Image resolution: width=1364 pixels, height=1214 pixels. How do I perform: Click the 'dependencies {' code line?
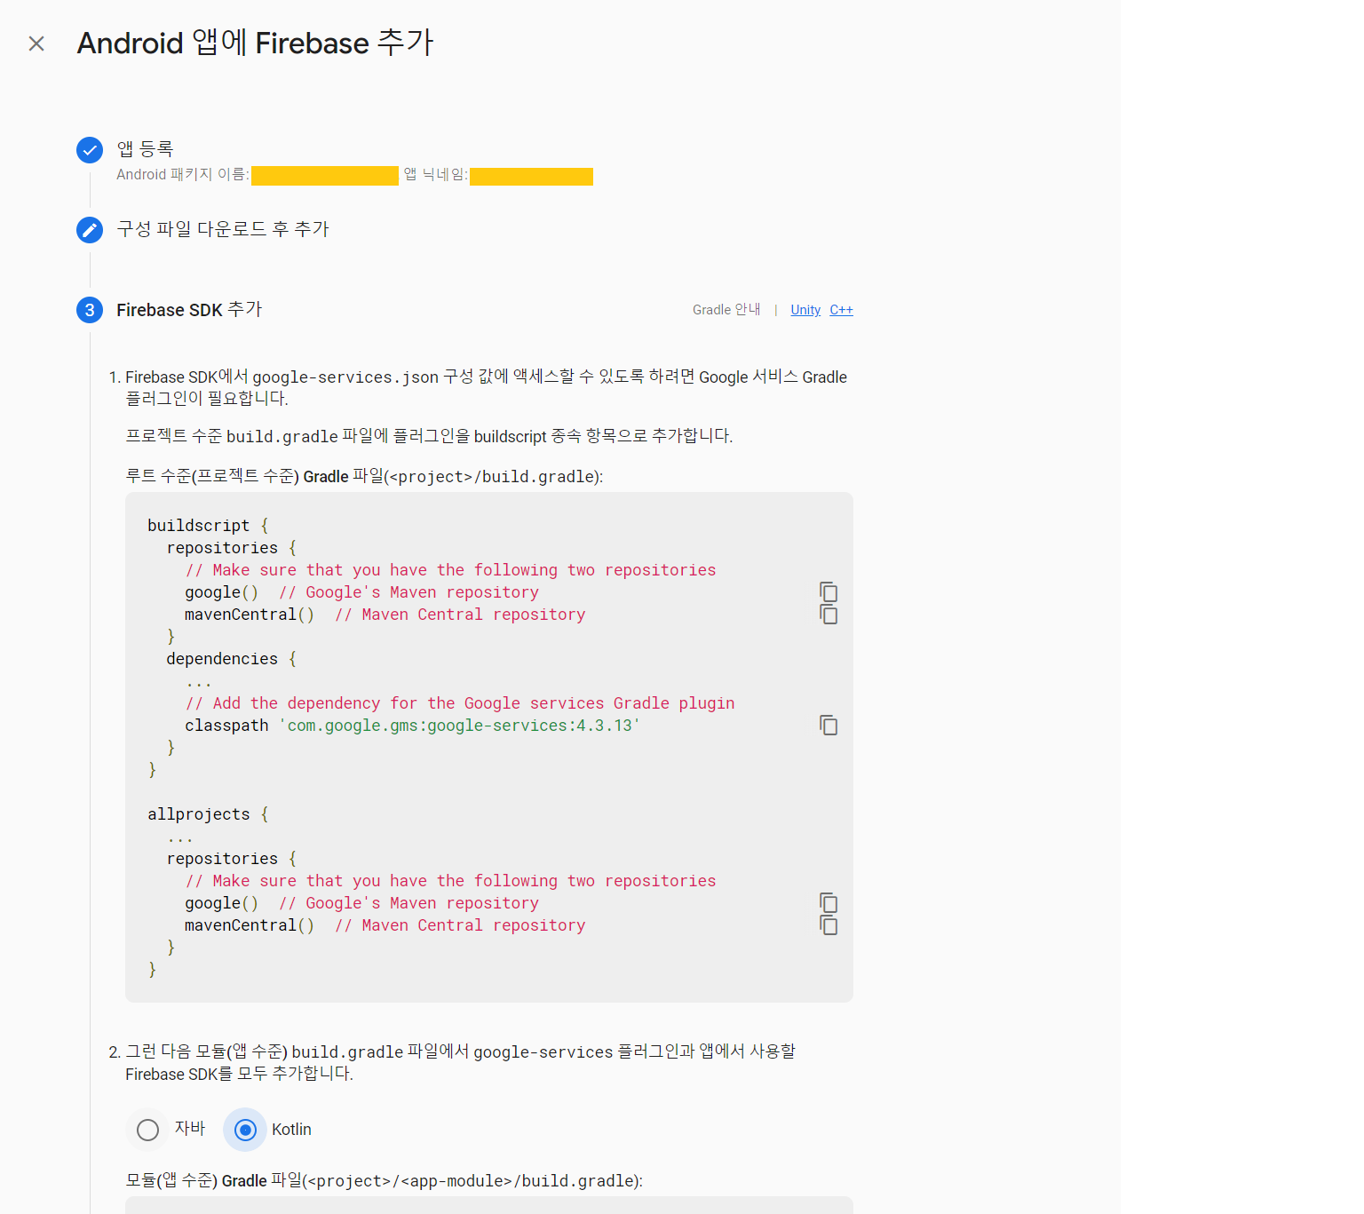(232, 659)
